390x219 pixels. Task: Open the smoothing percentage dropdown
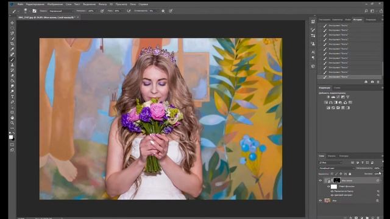[157, 11]
